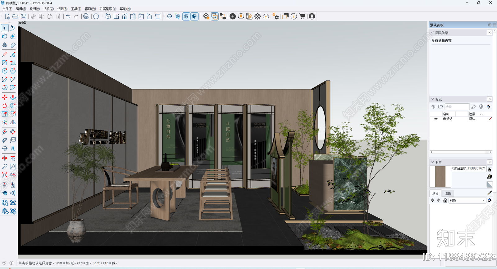Choose the Protractor tool
497x269 pixels.
pos(5,140)
